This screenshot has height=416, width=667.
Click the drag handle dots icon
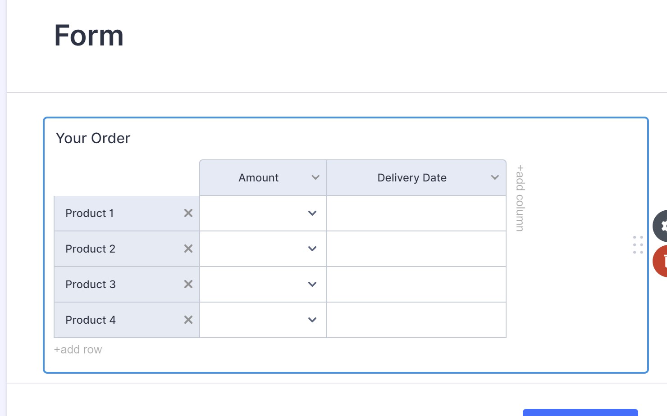tap(638, 245)
